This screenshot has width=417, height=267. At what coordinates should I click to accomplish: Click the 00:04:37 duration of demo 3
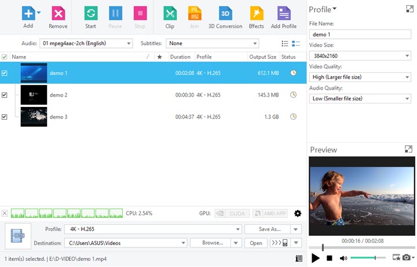(x=185, y=117)
